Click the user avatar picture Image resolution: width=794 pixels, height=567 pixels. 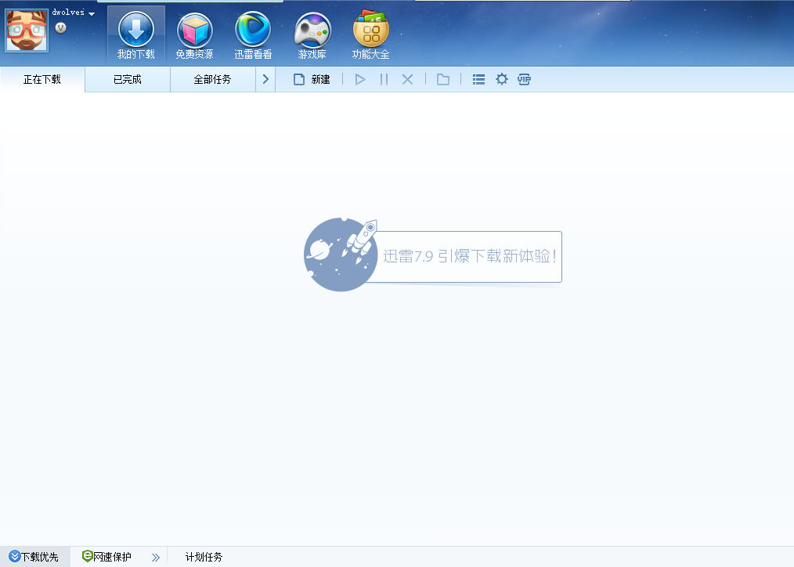[27, 31]
